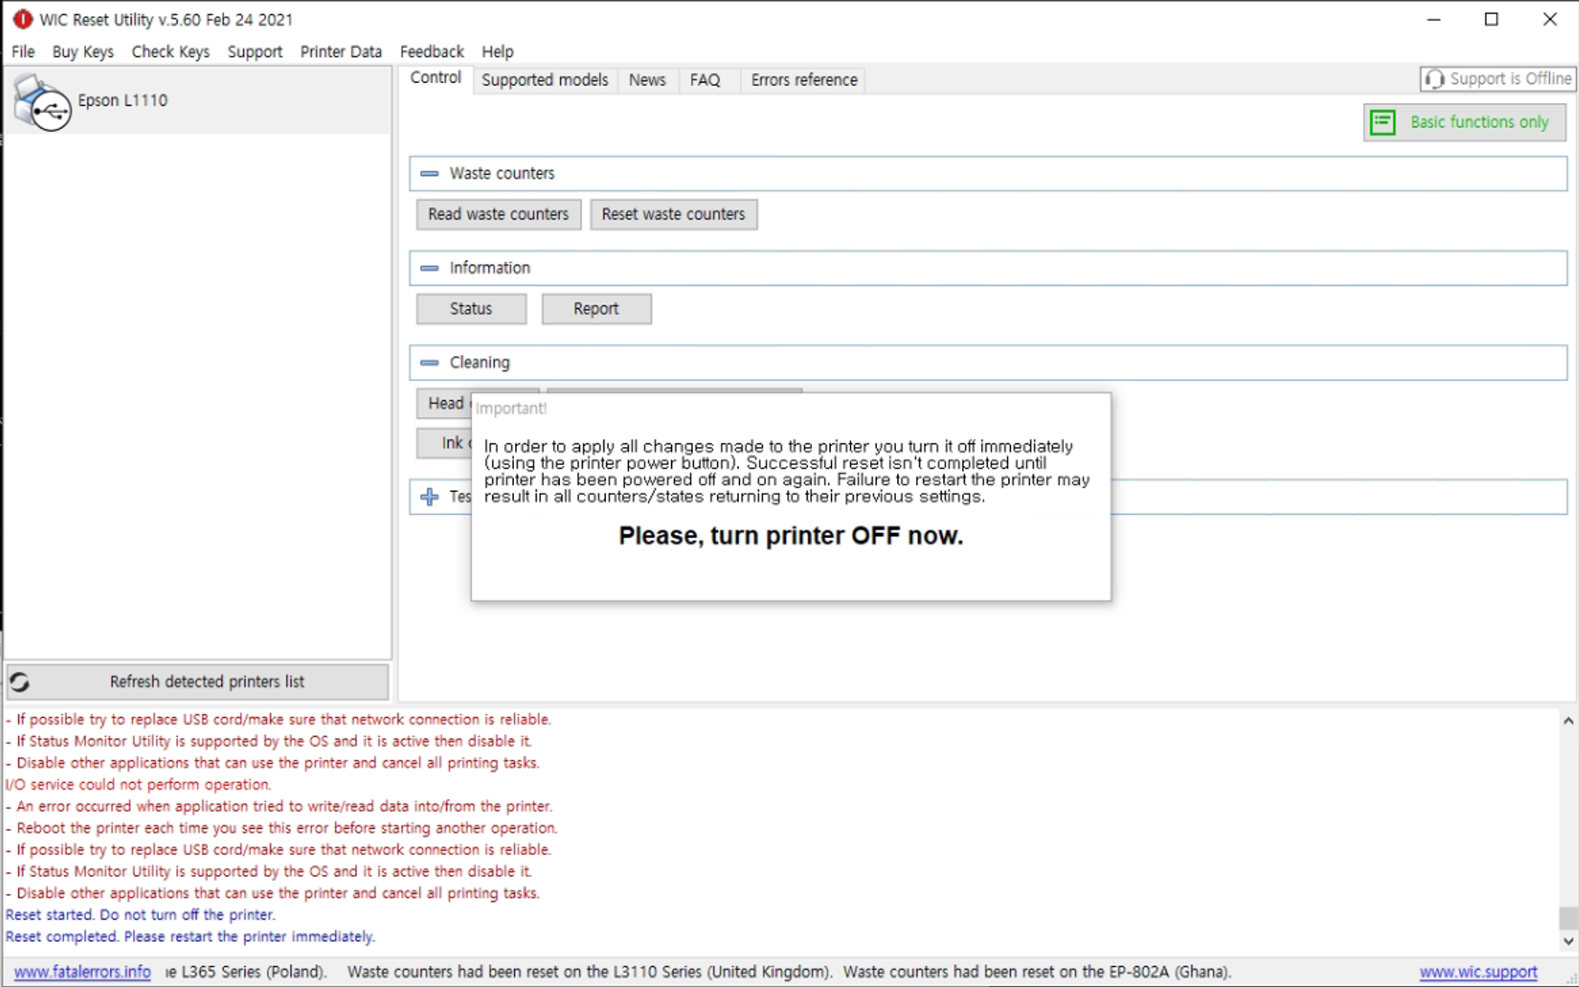The width and height of the screenshot is (1579, 987).
Task: Open the Check Keys menu
Action: pyautogui.click(x=171, y=51)
